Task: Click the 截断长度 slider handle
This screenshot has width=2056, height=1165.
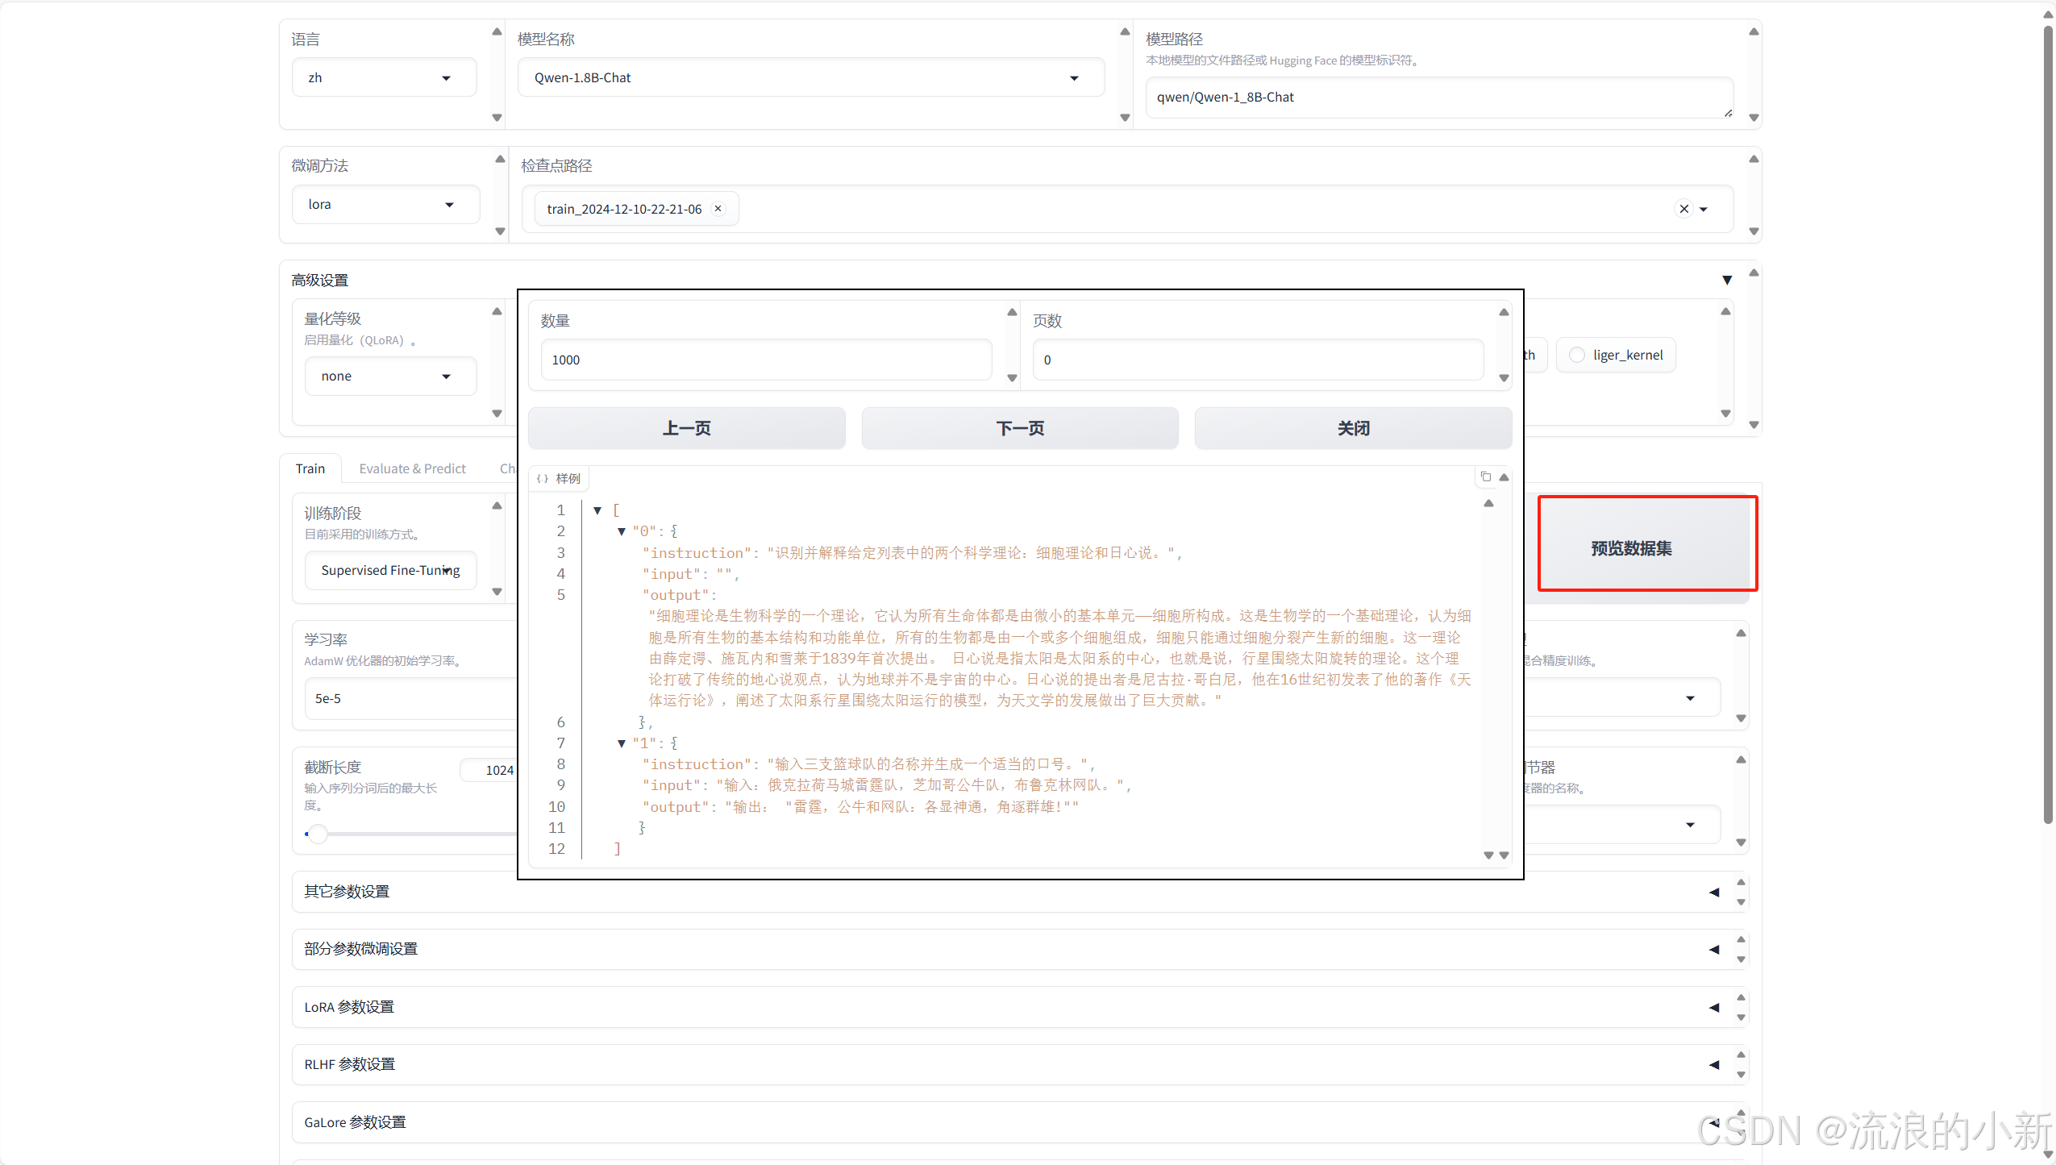Action: 318,834
